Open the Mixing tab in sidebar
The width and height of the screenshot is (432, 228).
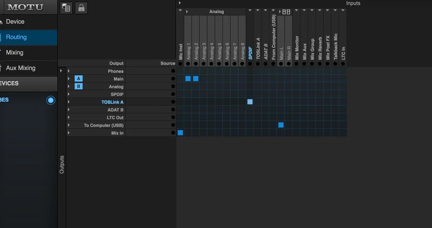click(15, 52)
